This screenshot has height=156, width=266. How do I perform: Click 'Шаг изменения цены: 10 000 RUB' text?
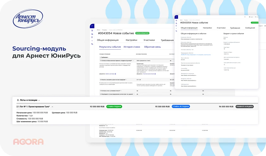(x=32, y=122)
